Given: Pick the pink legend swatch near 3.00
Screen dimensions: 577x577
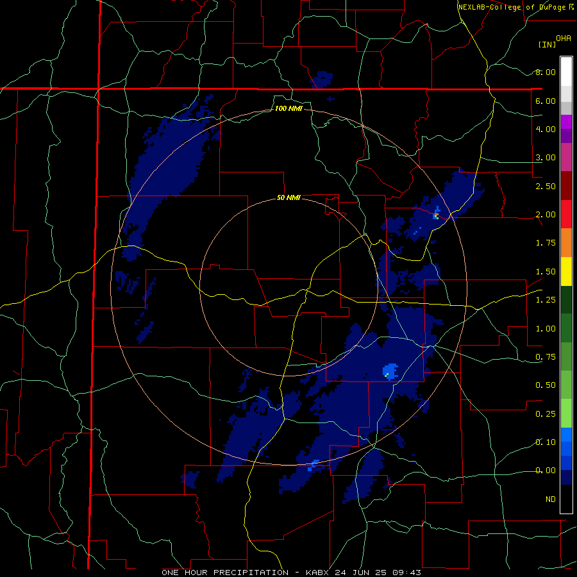Looking at the screenshot, I should pos(566,157).
